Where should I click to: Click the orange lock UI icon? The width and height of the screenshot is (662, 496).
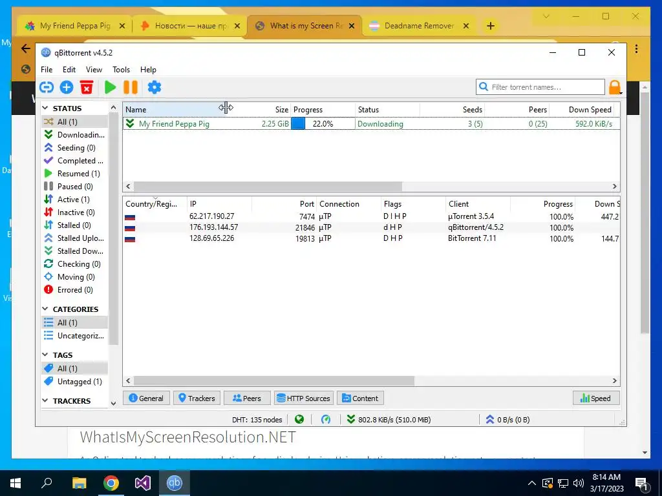615,87
